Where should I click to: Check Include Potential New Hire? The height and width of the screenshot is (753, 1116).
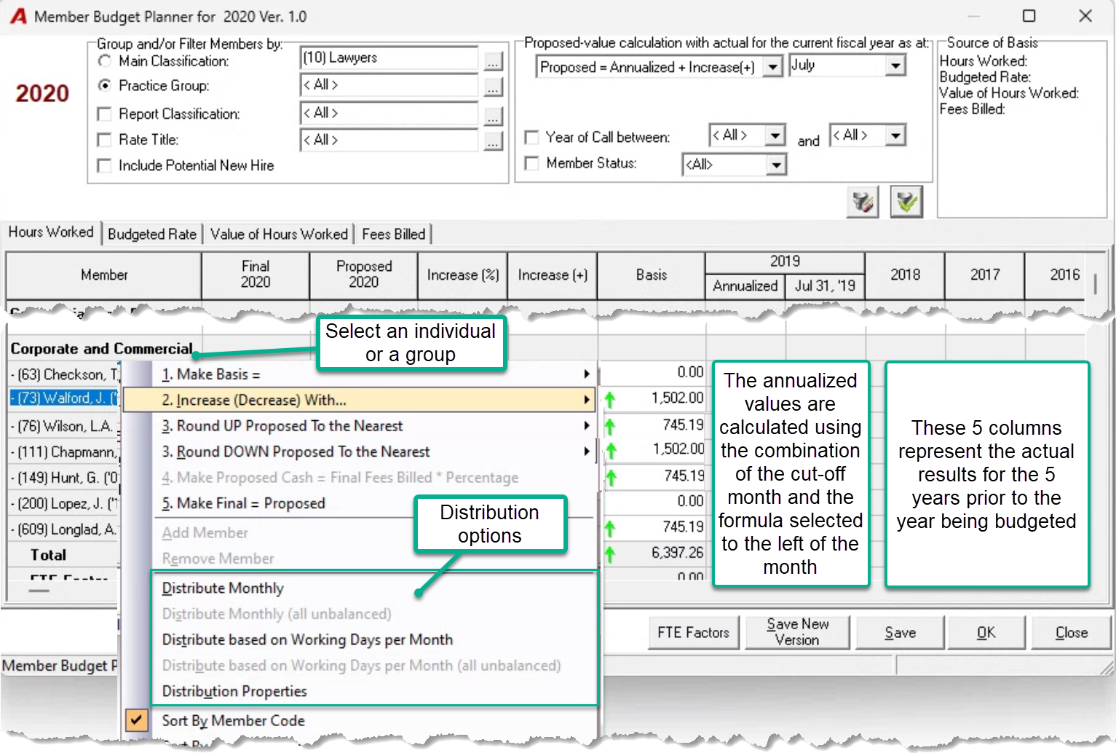click(x=105, y=165)
